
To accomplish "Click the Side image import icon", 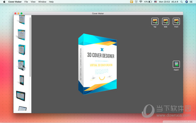I will click(166, 21).
